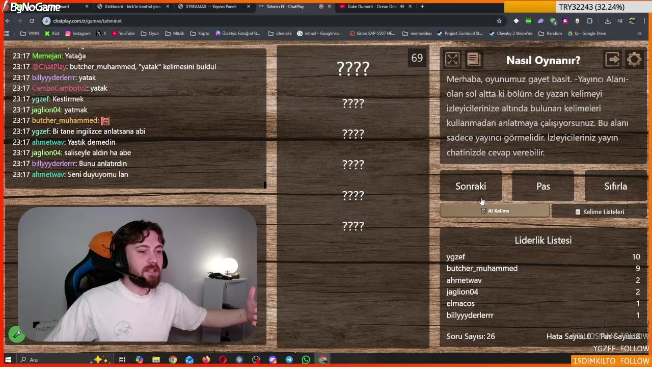The height and width of the screenshot is (367, 652).
Task: Expand the Oyun bookmarks folder
Action: (149, 34)
